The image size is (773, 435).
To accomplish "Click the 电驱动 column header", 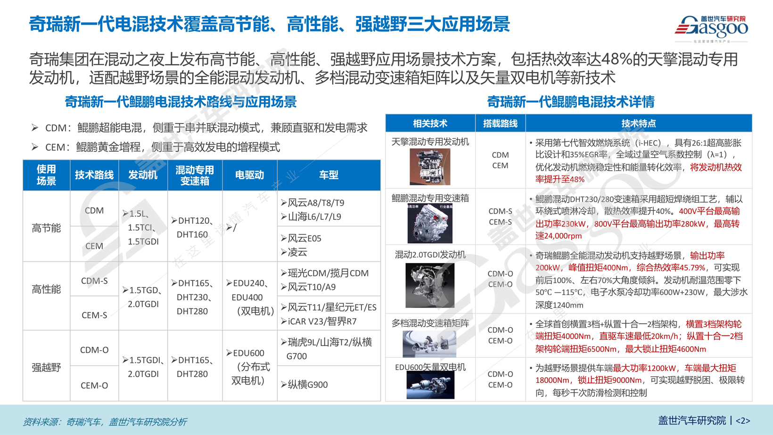I will click(249, 175).
